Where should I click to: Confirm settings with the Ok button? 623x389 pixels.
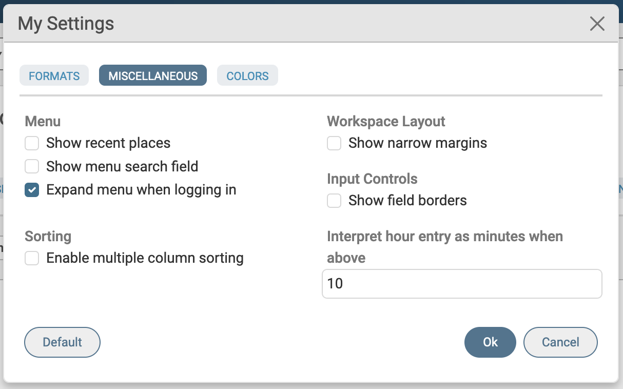point(490,342)
